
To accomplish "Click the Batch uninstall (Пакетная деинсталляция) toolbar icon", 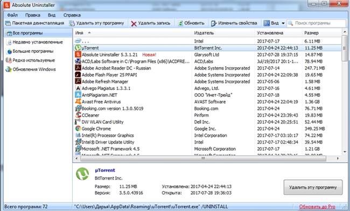I will pyautogui.click(x=8, y=23).
